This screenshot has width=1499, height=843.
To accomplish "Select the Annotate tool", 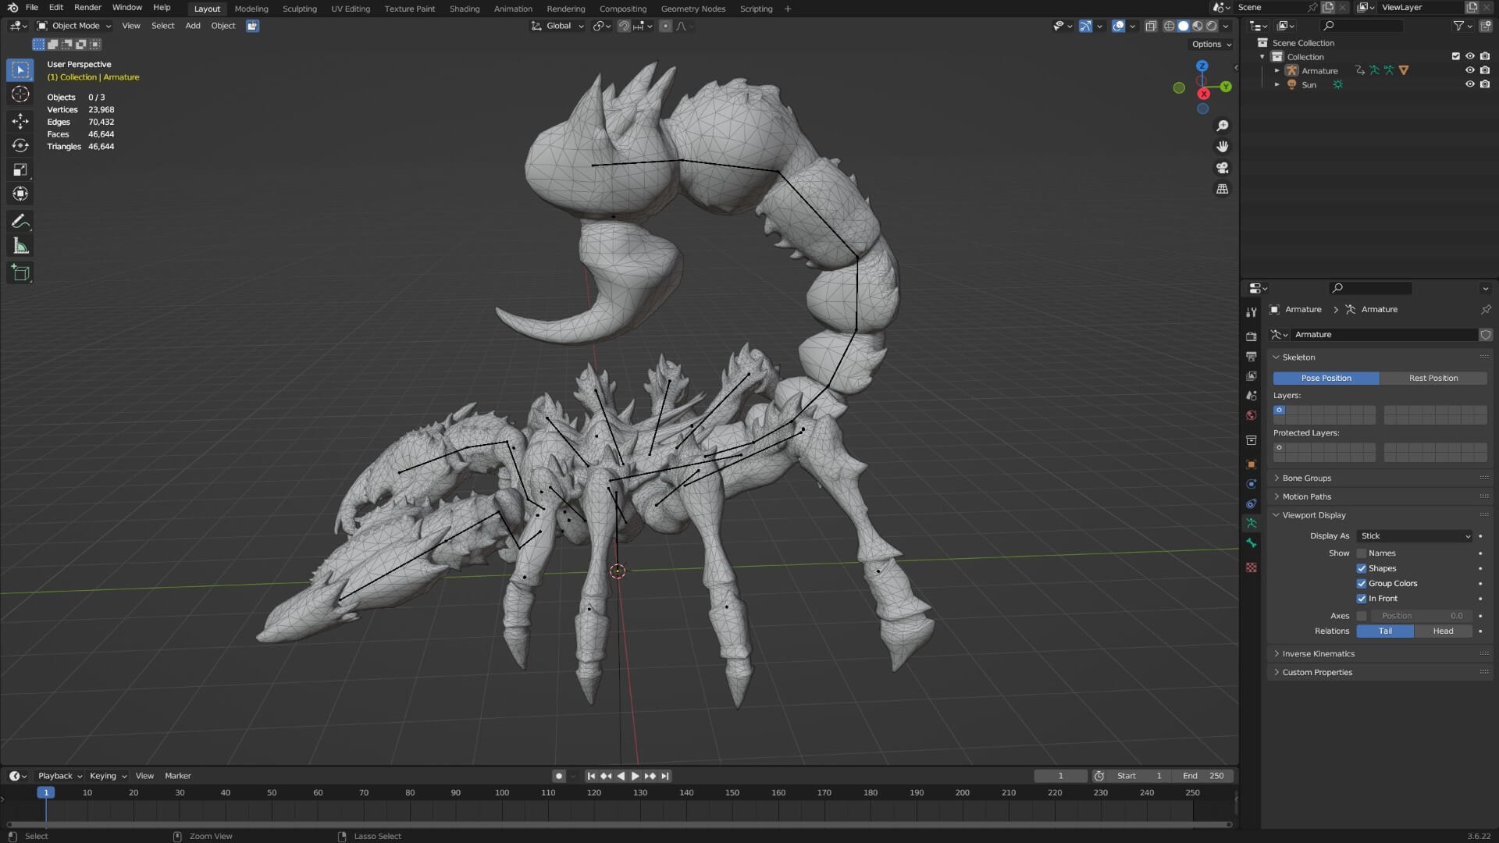I will [x=20, y=222].
